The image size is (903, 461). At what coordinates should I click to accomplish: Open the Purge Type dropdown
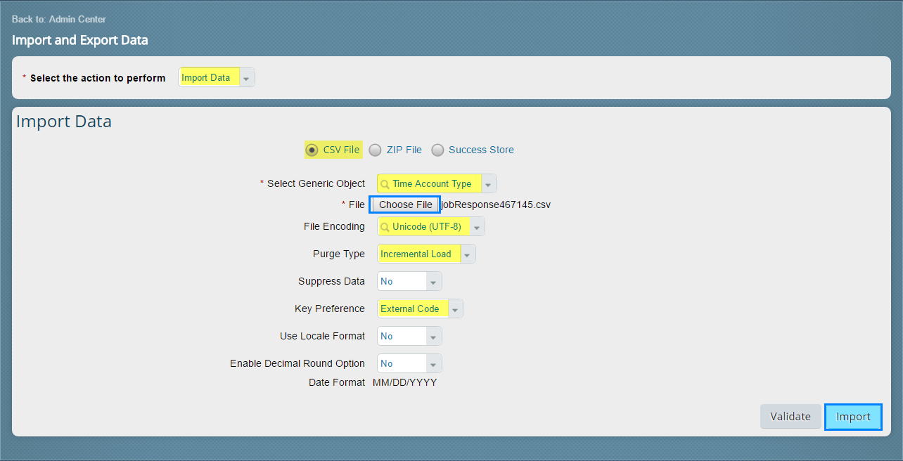[x=426, y=254]
